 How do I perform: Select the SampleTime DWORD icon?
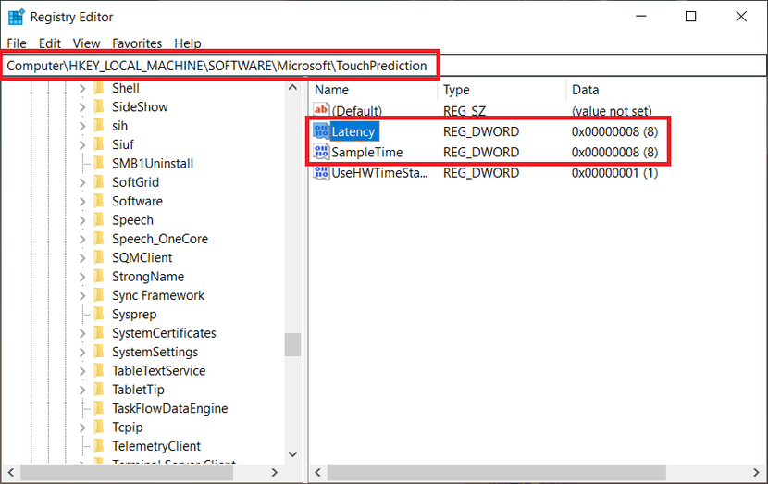[321, 152]
